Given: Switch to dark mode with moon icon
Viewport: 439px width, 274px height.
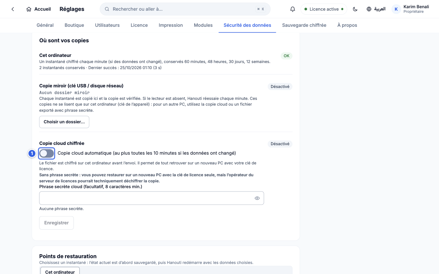Looking at the screenshot, I should (355, 9).
